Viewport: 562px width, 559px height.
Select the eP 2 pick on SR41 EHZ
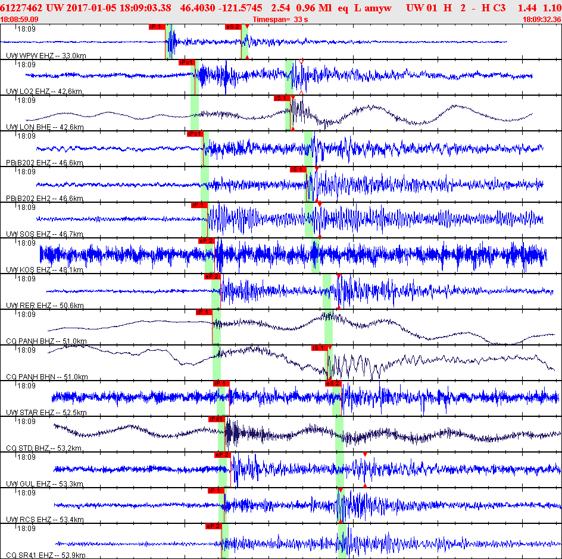click(x=214, y=526)
